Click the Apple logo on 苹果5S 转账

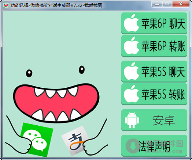point(131,94)
